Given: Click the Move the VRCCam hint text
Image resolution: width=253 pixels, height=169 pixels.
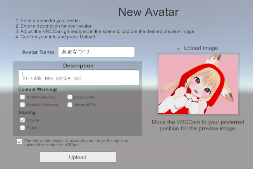Looking at the screenshot, I should coord(198,125).
